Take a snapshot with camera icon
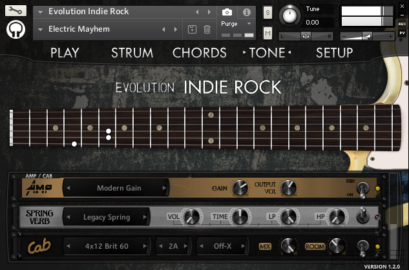Screen dimensions: 409x270 click(227, 12)
